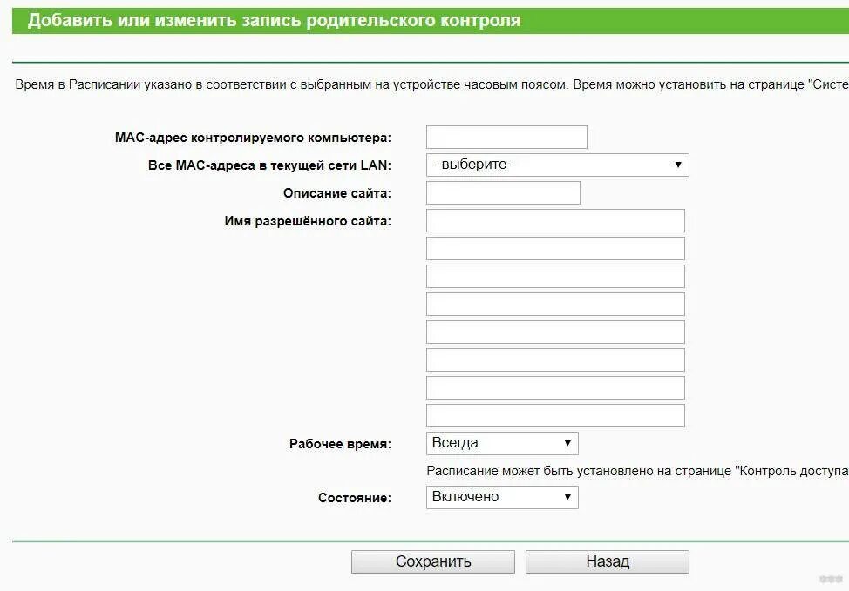Viewport: 849px width, 591px height.
Task: Click the fifth allowed site name field
Action: 555,332
